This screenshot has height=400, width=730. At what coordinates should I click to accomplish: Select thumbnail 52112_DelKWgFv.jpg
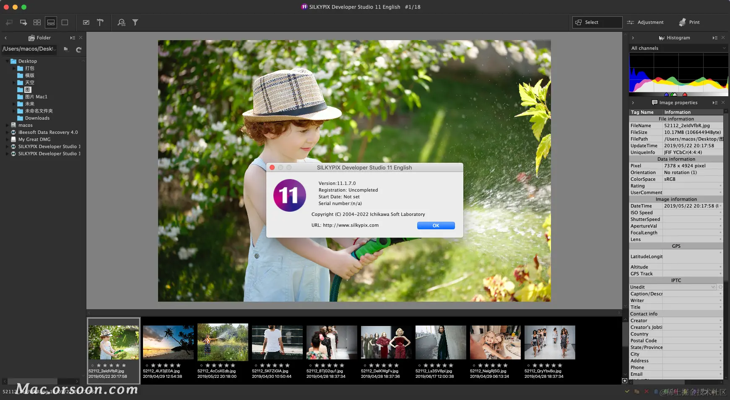click(x=386, y=342)
